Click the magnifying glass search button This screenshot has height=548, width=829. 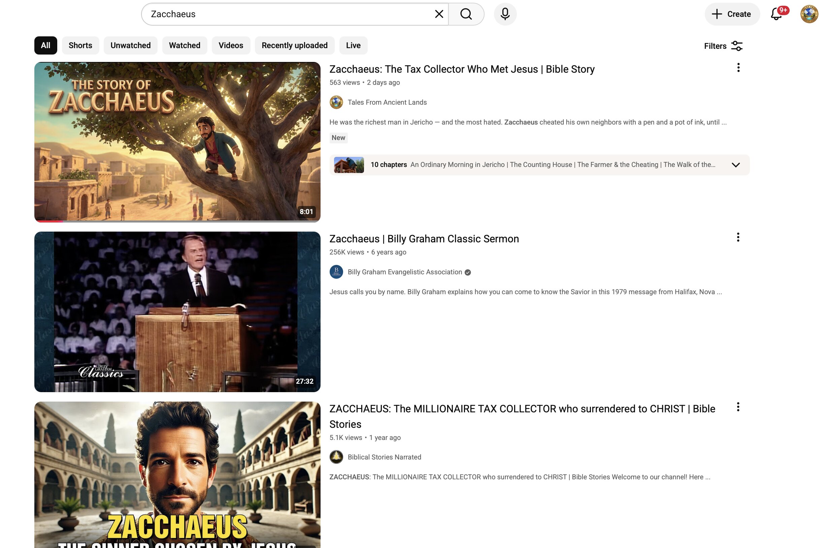click(466, 14)
